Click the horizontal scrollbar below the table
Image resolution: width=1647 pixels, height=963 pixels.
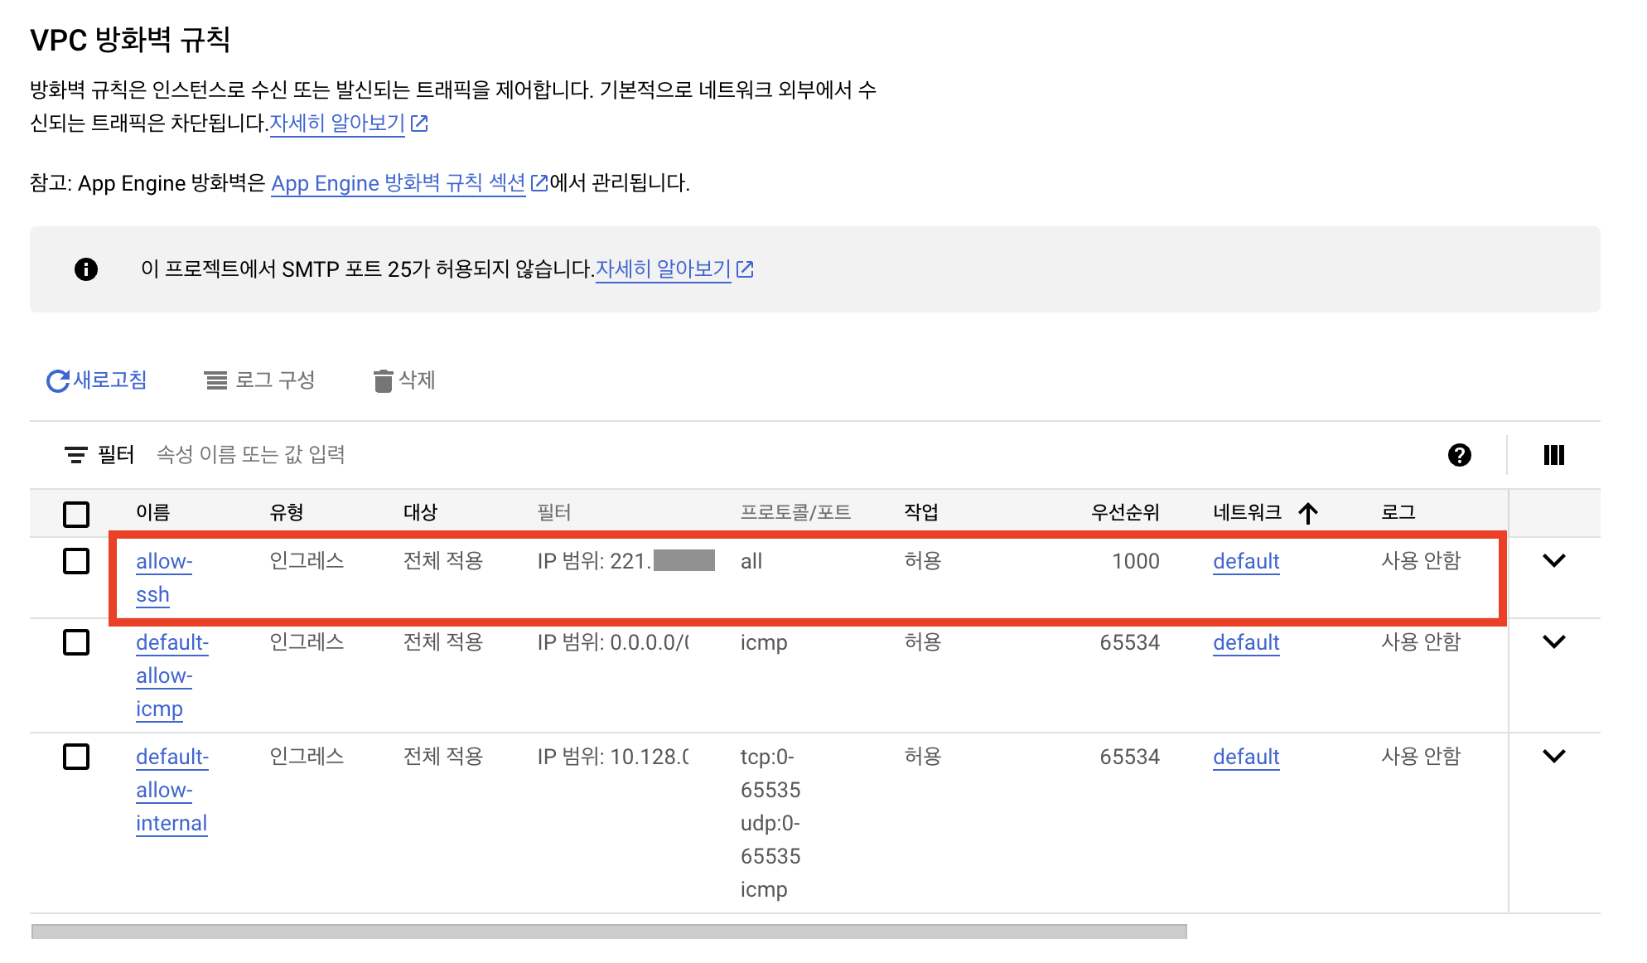609,932
